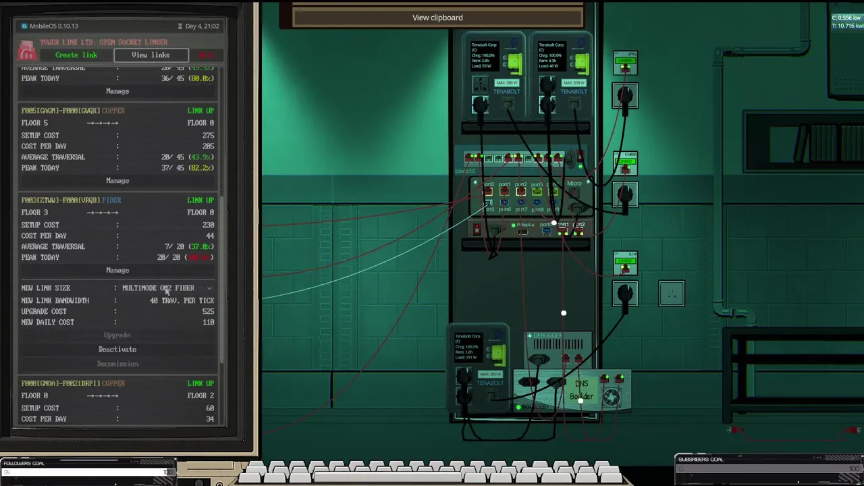
Task: Click the left Tenabolt status display
Action: tap(485, 56)
